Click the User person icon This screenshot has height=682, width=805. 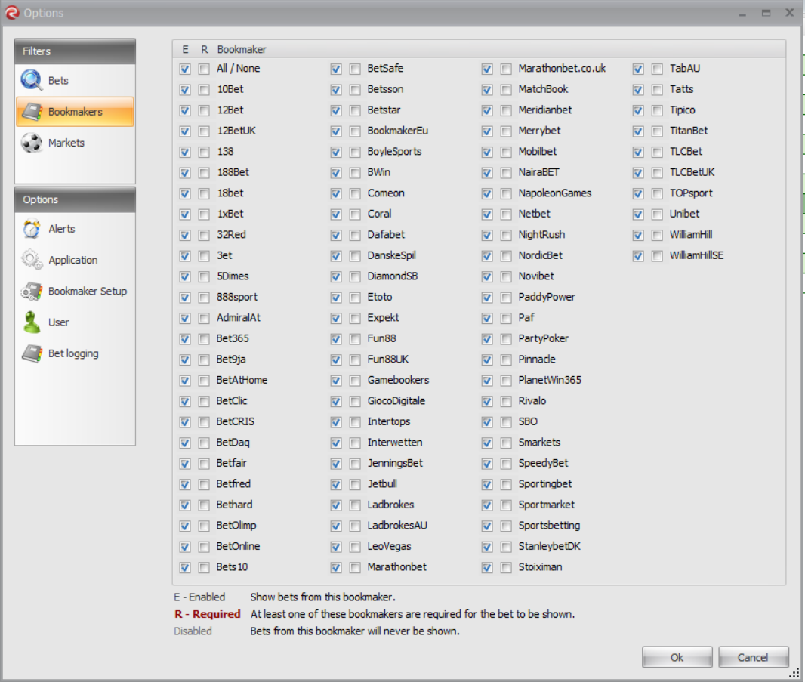(x=32, y=322)
